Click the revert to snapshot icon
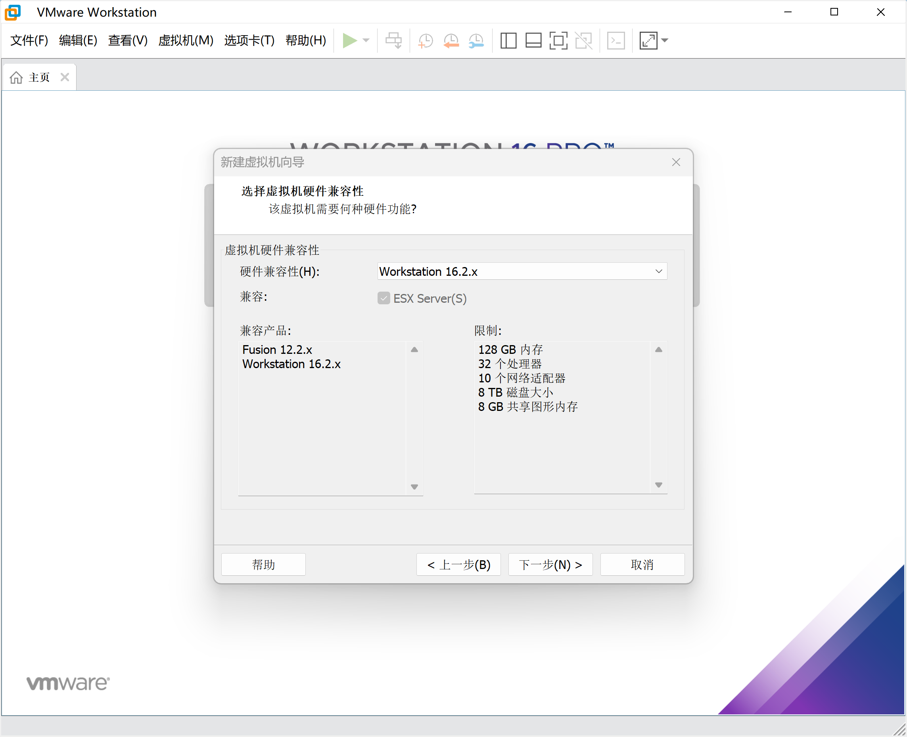The image size is (907, 737). 451,41
